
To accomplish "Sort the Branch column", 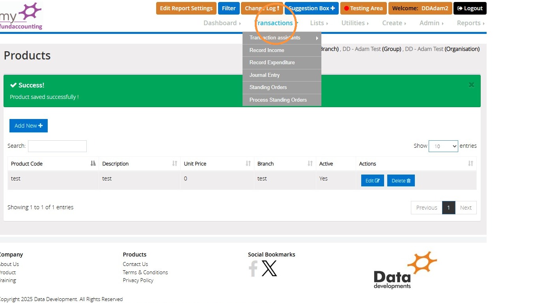I will click(310, 164).
